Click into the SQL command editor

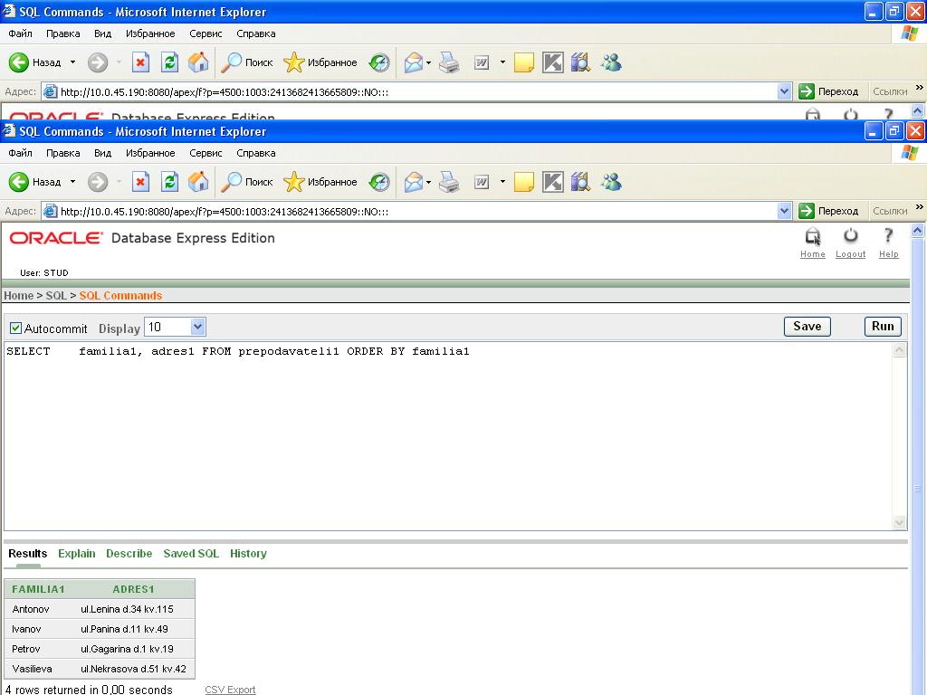click(448, 436)
